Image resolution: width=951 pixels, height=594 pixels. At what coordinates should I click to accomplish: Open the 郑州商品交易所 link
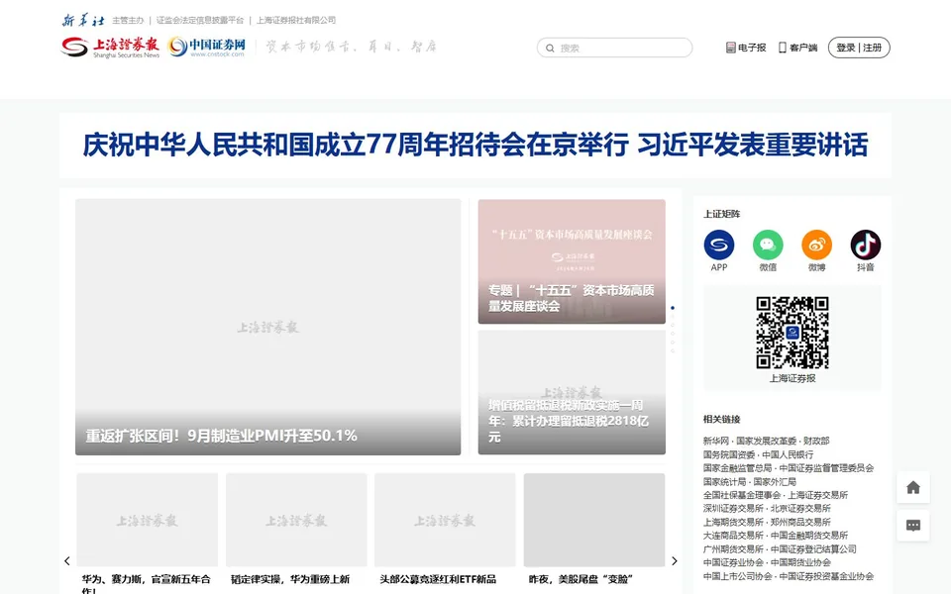pyautogui.click(x=800, y=522)
